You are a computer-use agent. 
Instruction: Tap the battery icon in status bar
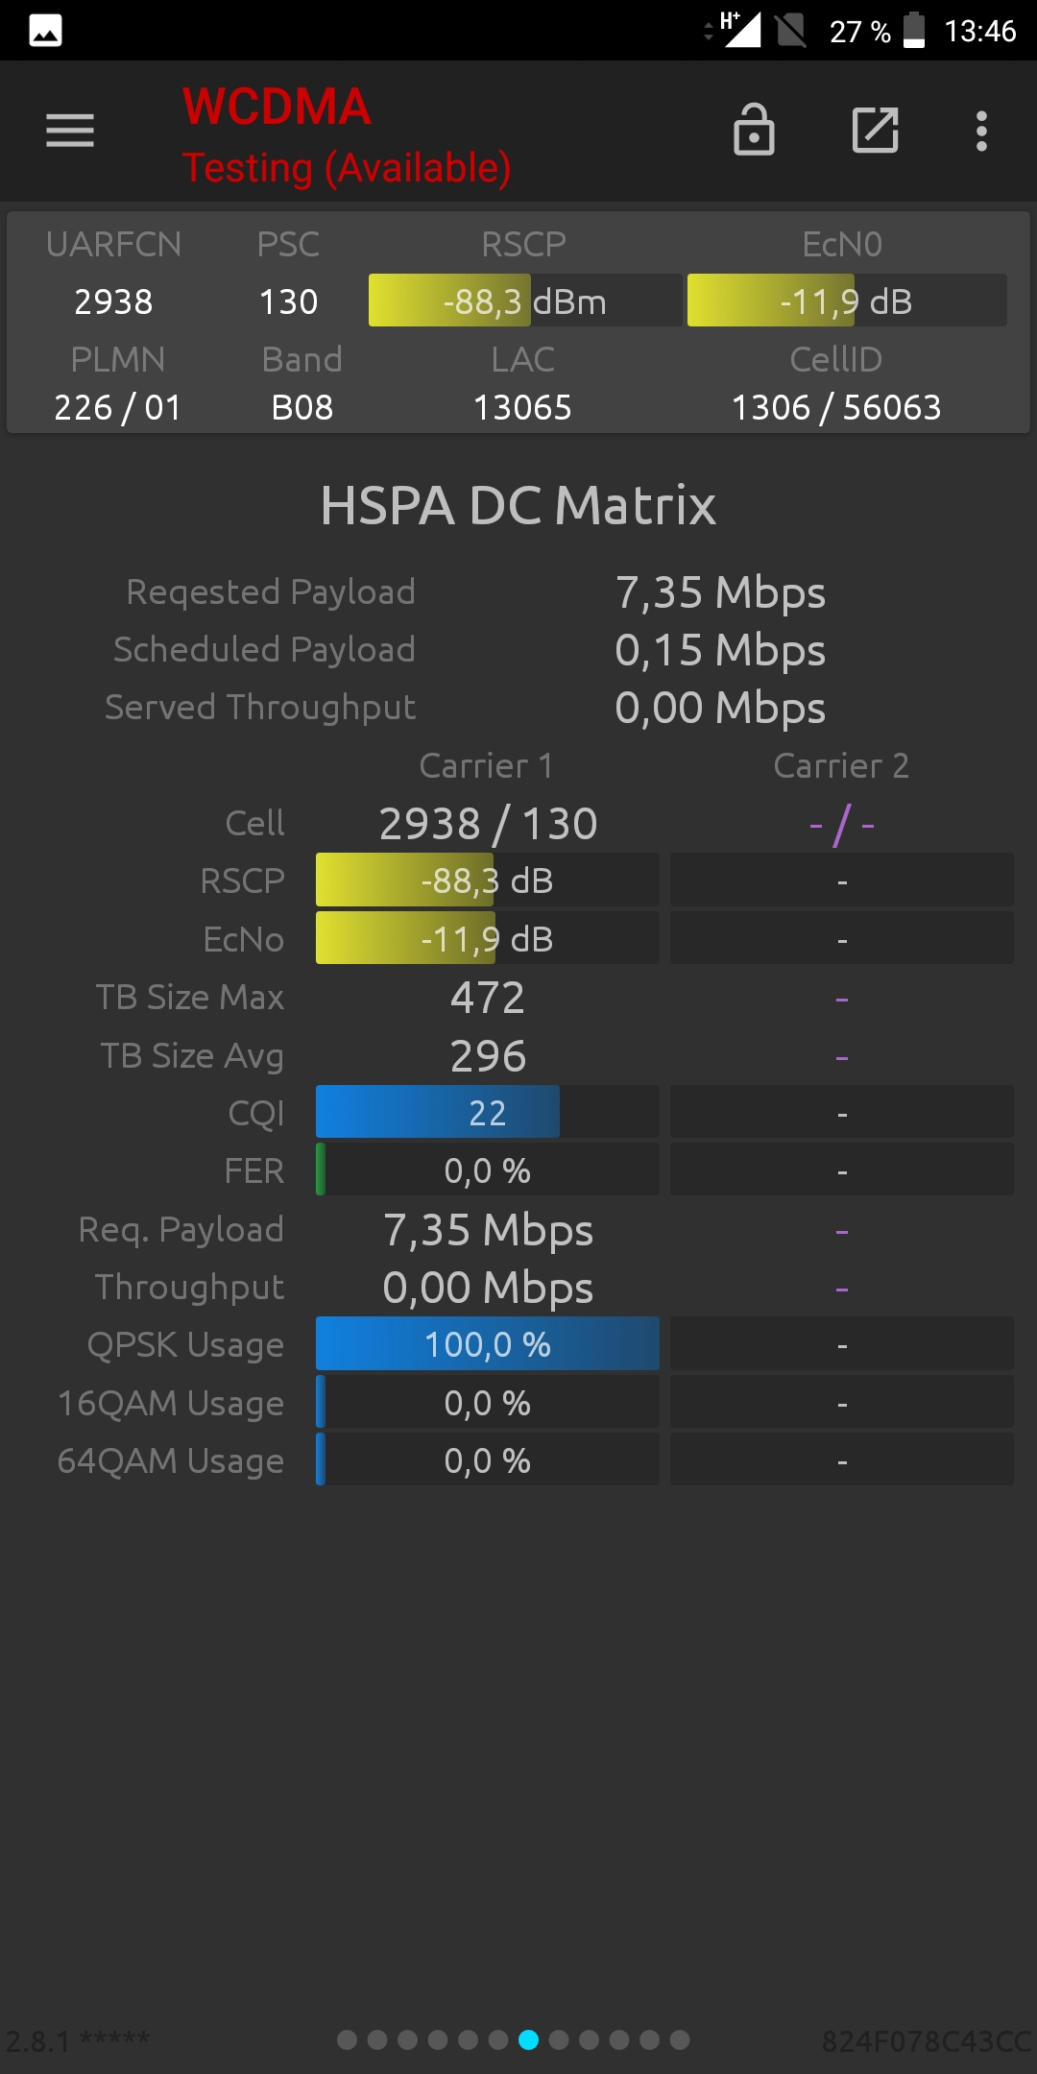[914, 30]
